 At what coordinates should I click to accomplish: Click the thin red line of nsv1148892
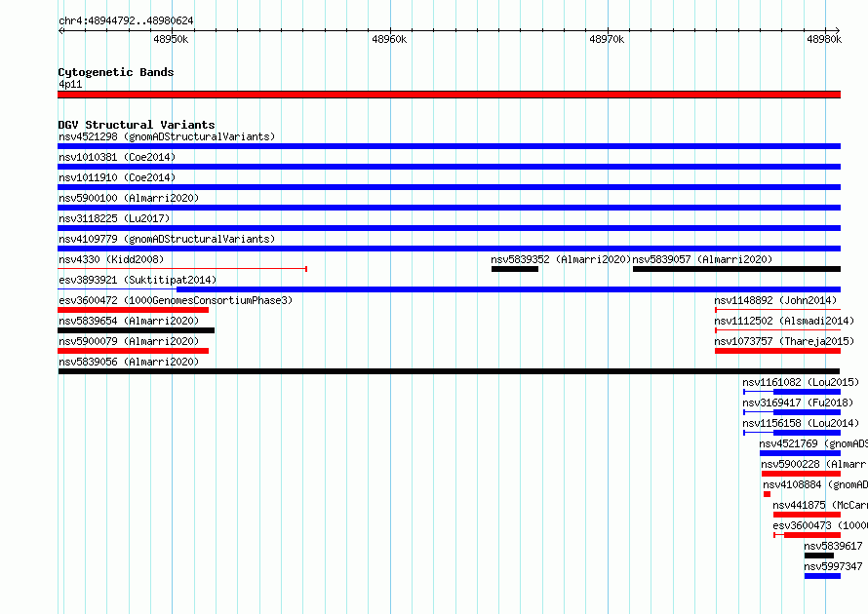point(777,310)
